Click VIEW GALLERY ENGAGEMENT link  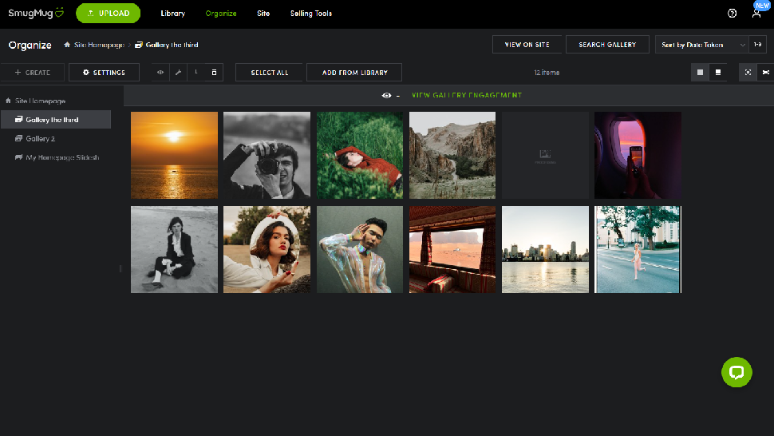467,95
